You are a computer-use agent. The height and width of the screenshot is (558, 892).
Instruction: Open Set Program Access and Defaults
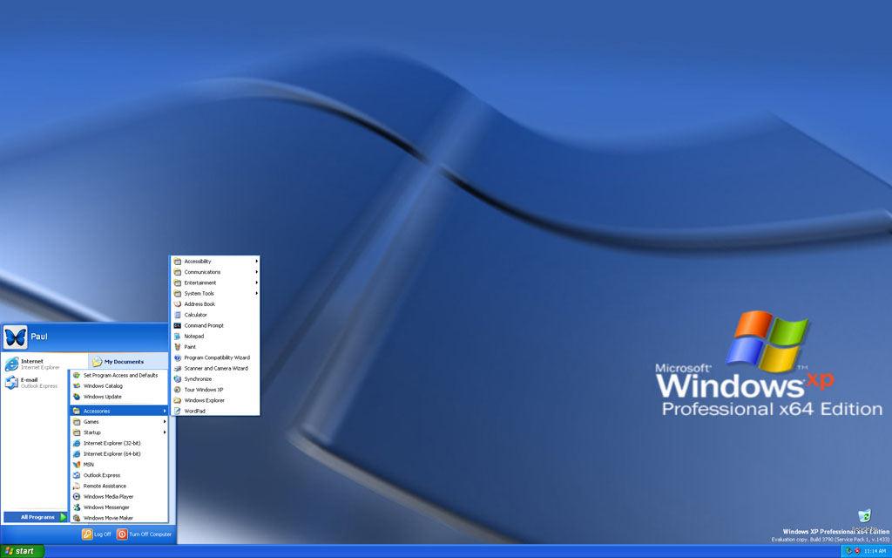click(x=118, y=375)
